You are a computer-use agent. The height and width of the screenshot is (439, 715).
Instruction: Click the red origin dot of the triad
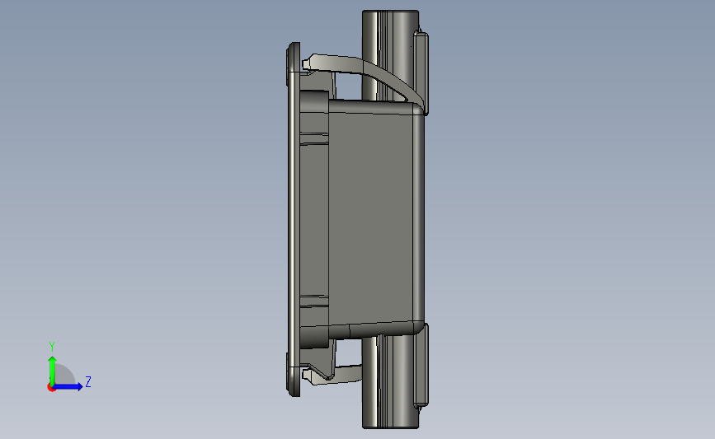(x=51, y=388)
